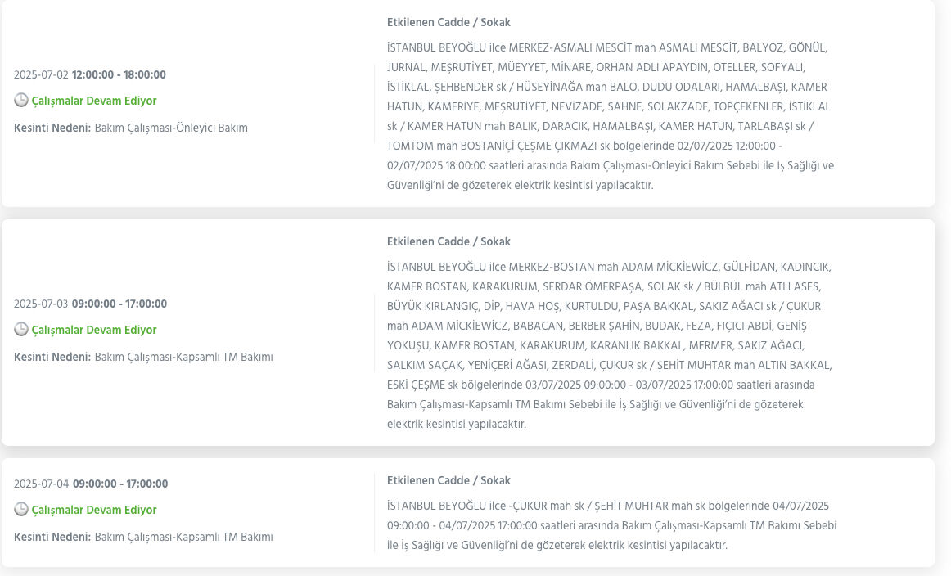
Task: Click 'Çalışmalar Devam Ediyor' status for 2025-07-04
Action: click(x=94, y=511)
